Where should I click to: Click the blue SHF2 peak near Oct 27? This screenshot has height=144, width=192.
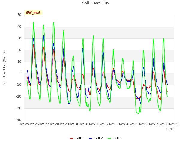(44, 36)
